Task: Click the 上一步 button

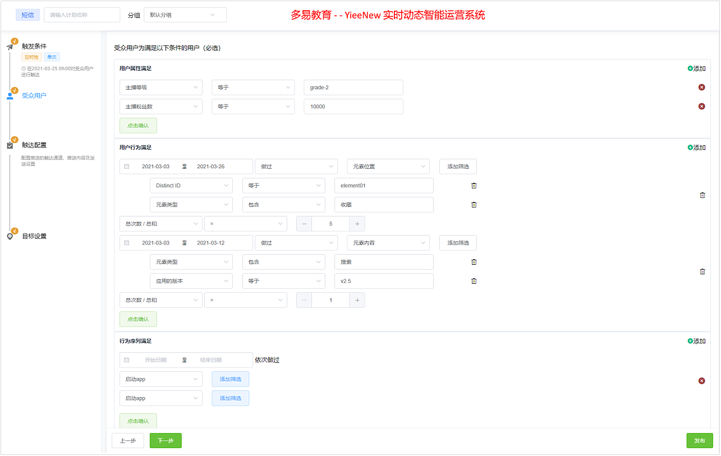Action: pyautogui.click(x=128, y=441)
